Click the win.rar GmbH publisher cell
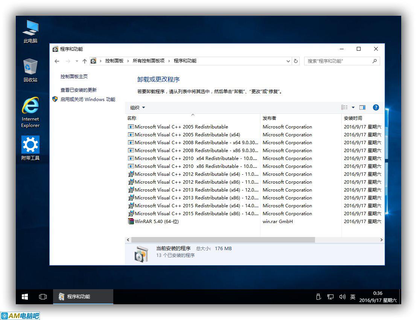Screen dimensions: 417x320 coord(278,221)
